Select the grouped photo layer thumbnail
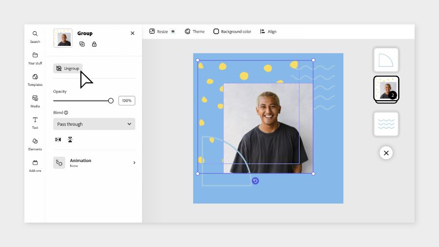439x247 pixels. click(x=386, y=89)
